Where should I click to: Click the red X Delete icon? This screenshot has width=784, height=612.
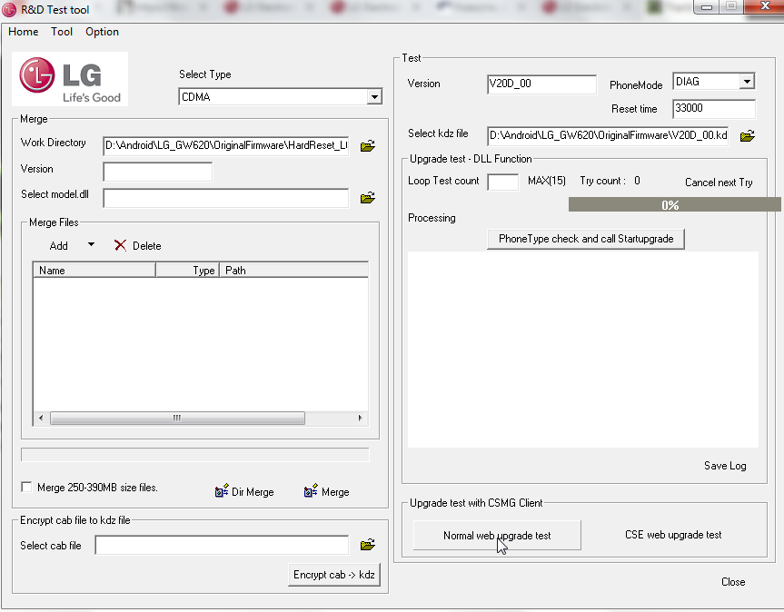(120, 245)
